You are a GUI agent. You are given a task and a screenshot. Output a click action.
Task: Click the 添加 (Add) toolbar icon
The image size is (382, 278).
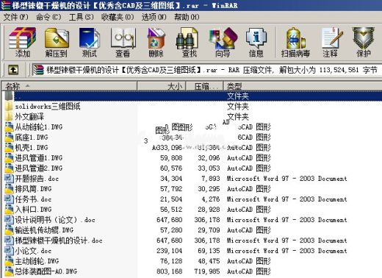(x=23, y=42)
